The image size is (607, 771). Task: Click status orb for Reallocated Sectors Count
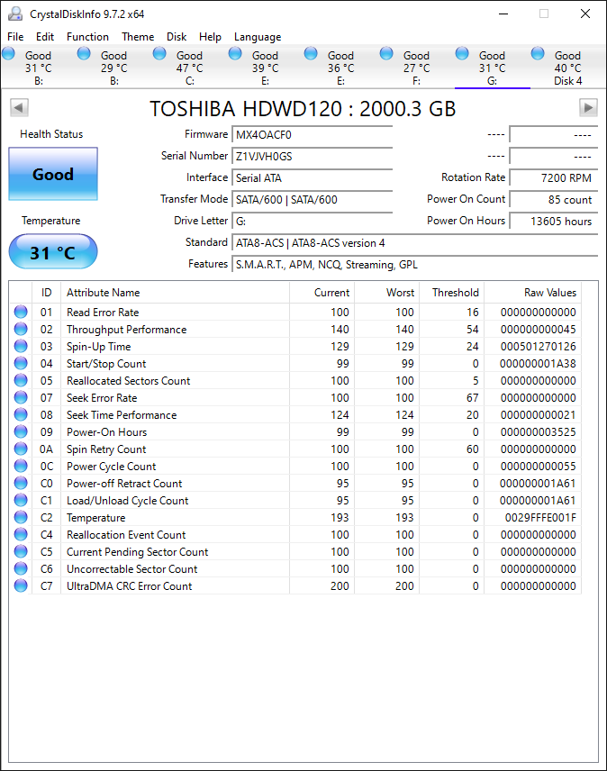point(21,381)
